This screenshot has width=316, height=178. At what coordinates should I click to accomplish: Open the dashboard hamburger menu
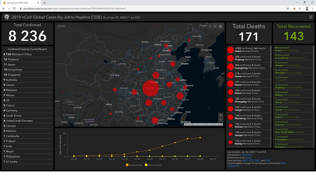(x=311, y=17)
